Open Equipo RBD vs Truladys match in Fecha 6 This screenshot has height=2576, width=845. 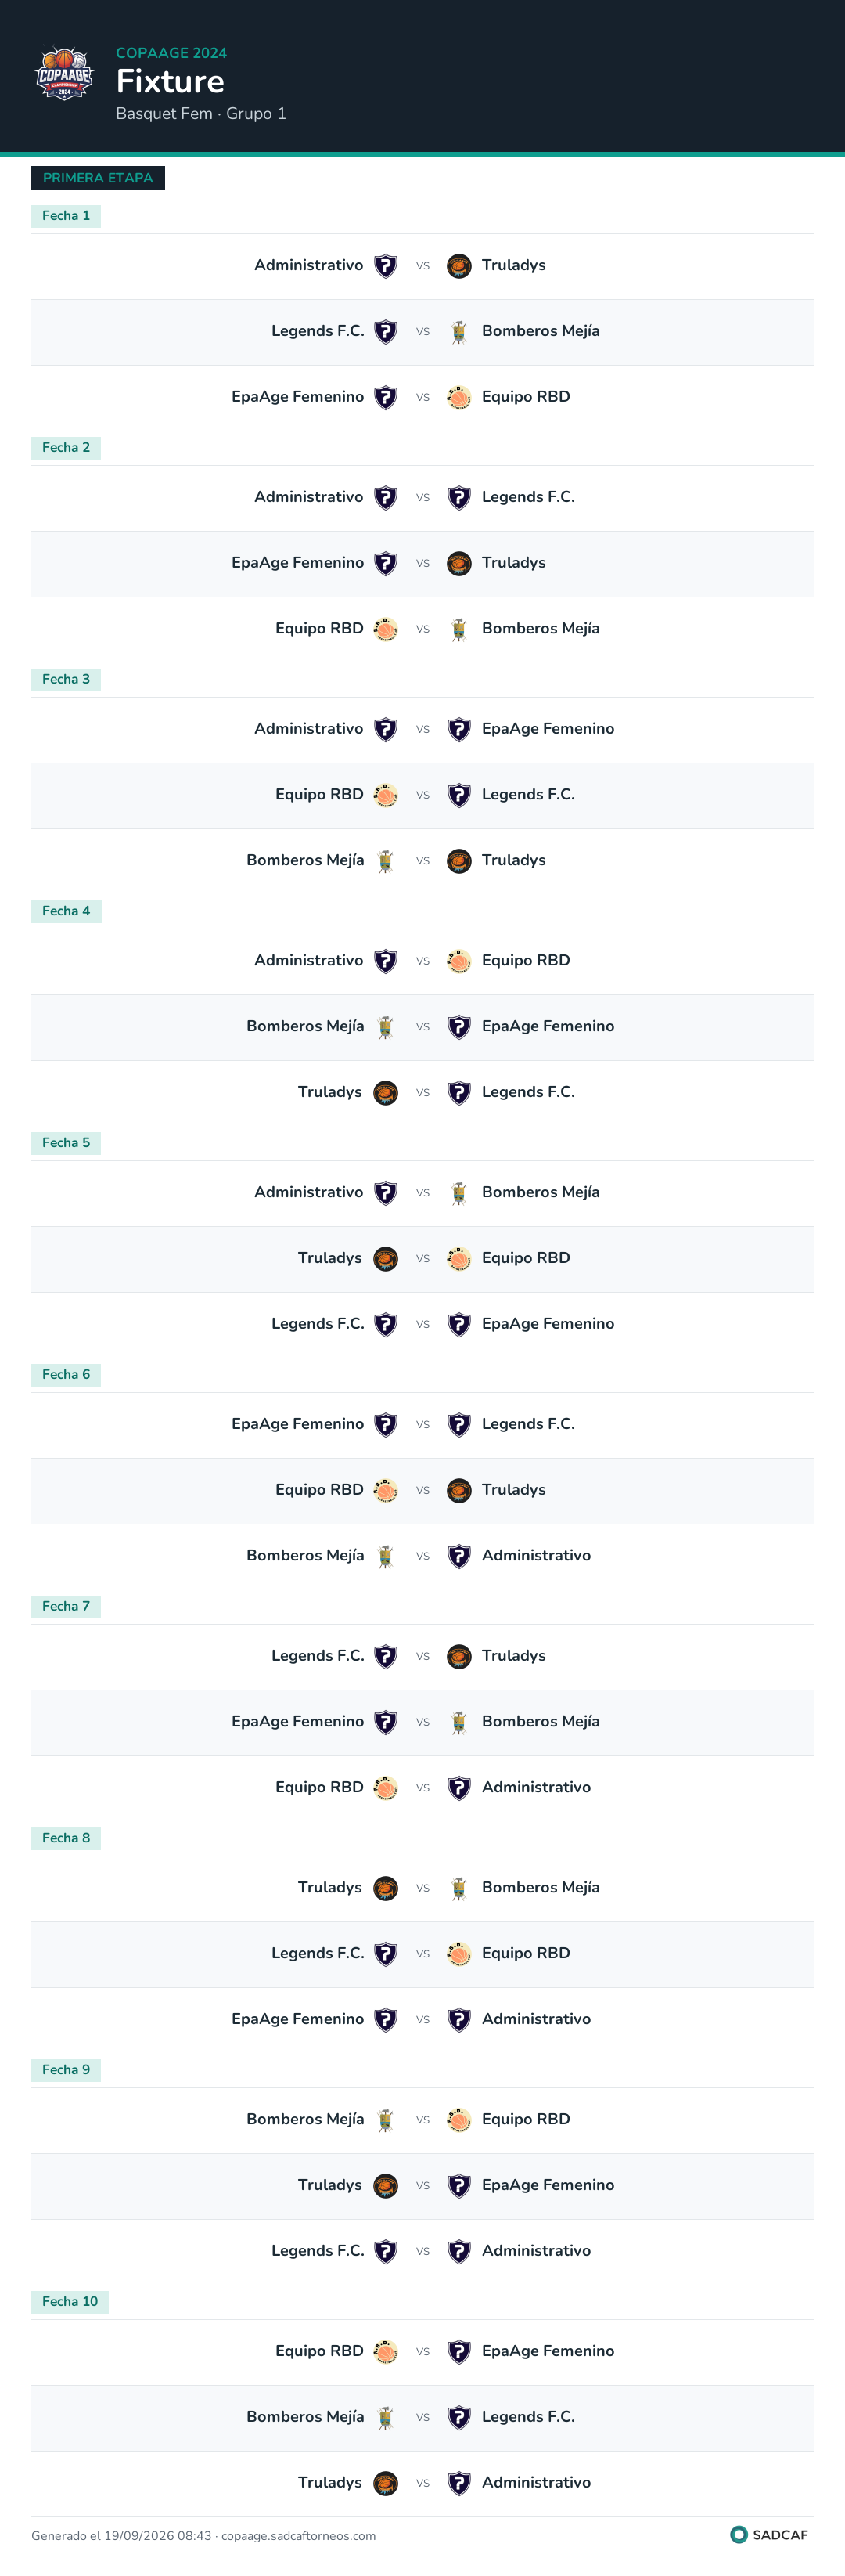(x=422, y=1491)
